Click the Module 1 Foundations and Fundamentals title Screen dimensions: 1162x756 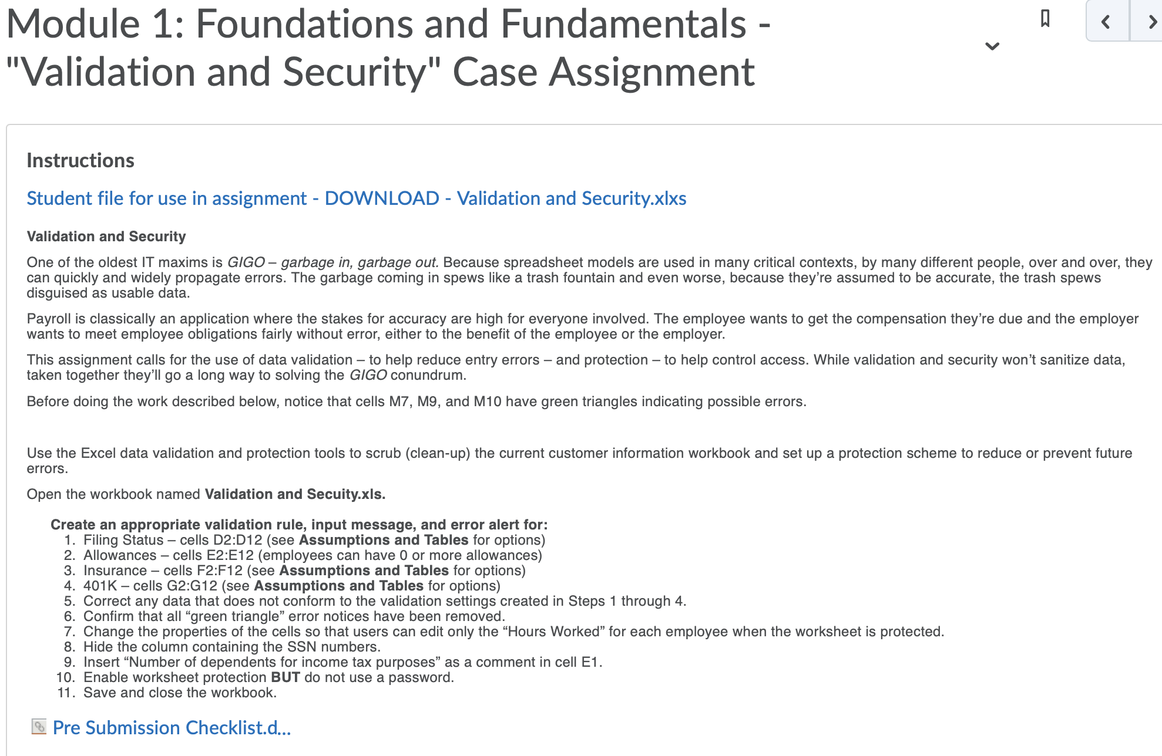click(388, 48)
